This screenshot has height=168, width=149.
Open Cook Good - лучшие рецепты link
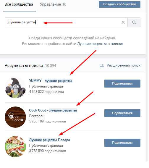53,110
